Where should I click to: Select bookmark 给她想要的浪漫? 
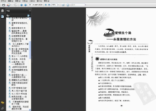point(18,36)
